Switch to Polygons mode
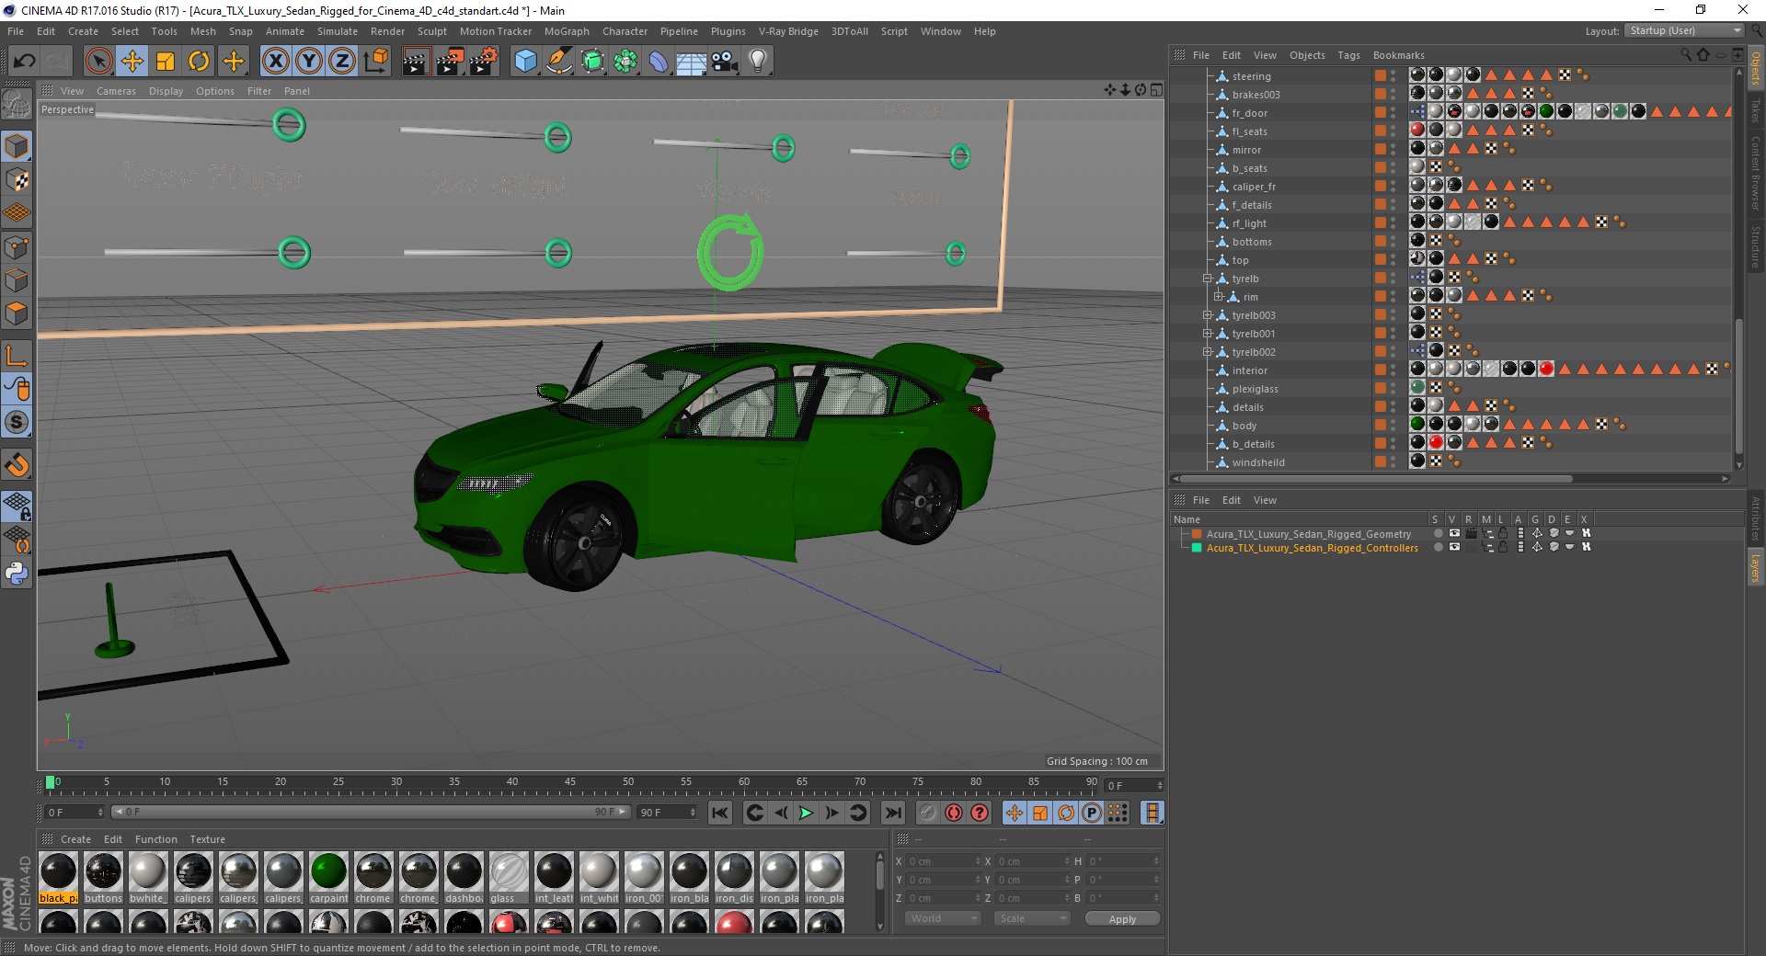Screen dimensions: 1766x956 (x=17, y=313)
